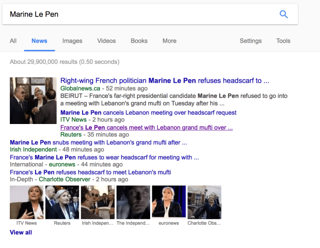Open the Reuters link about grand mufti
The image size is (320, 248).
(x=146, y=128)
